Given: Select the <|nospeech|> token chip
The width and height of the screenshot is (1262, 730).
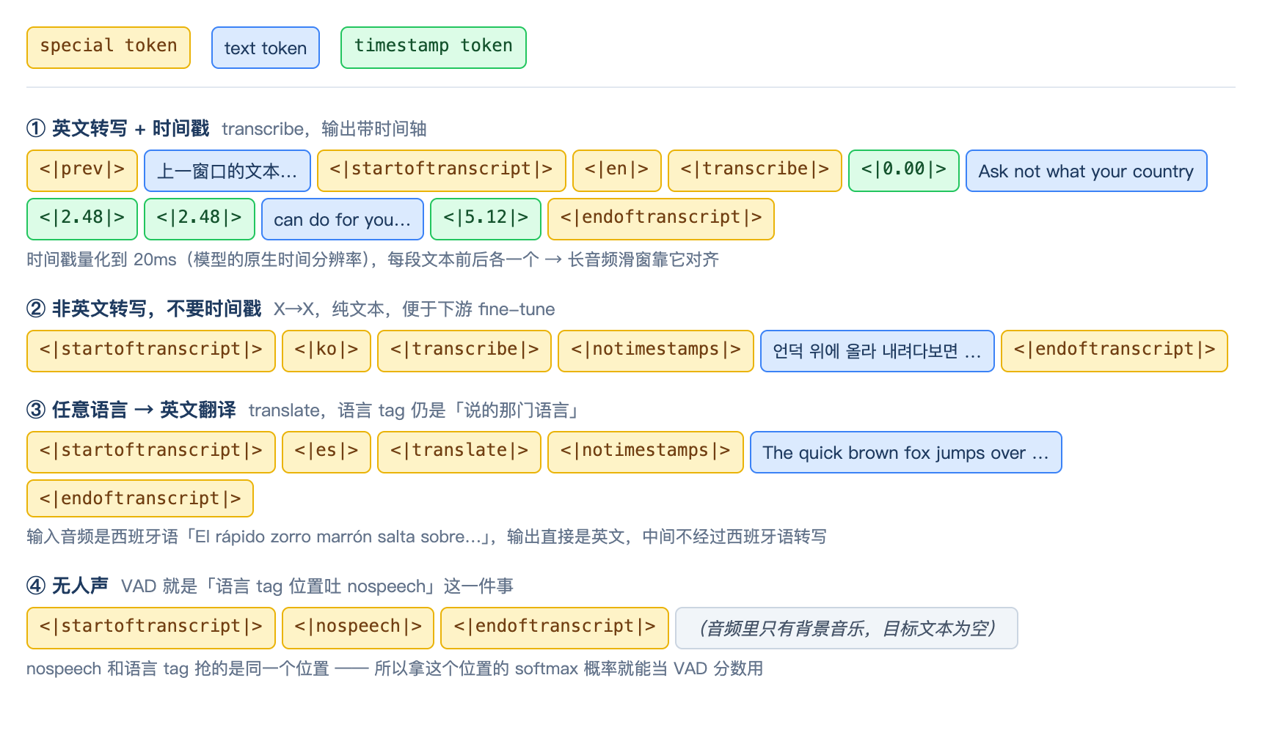Looking at the screenshot, I should (358, 628).
